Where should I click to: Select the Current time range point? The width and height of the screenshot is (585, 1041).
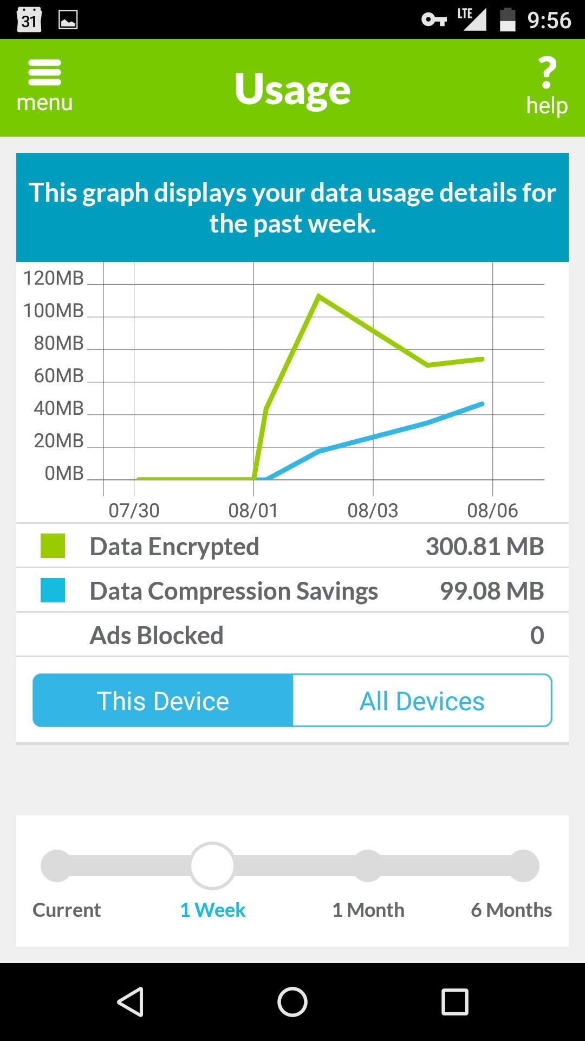[x=56, y=866]
